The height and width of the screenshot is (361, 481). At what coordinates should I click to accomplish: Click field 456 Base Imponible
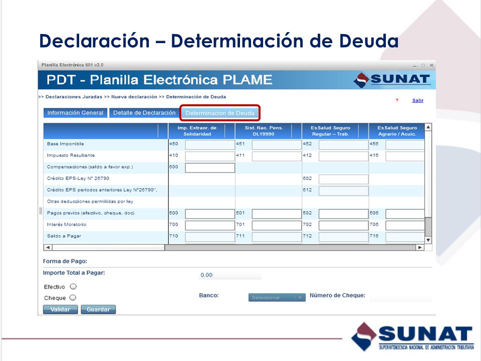(405, 144)
